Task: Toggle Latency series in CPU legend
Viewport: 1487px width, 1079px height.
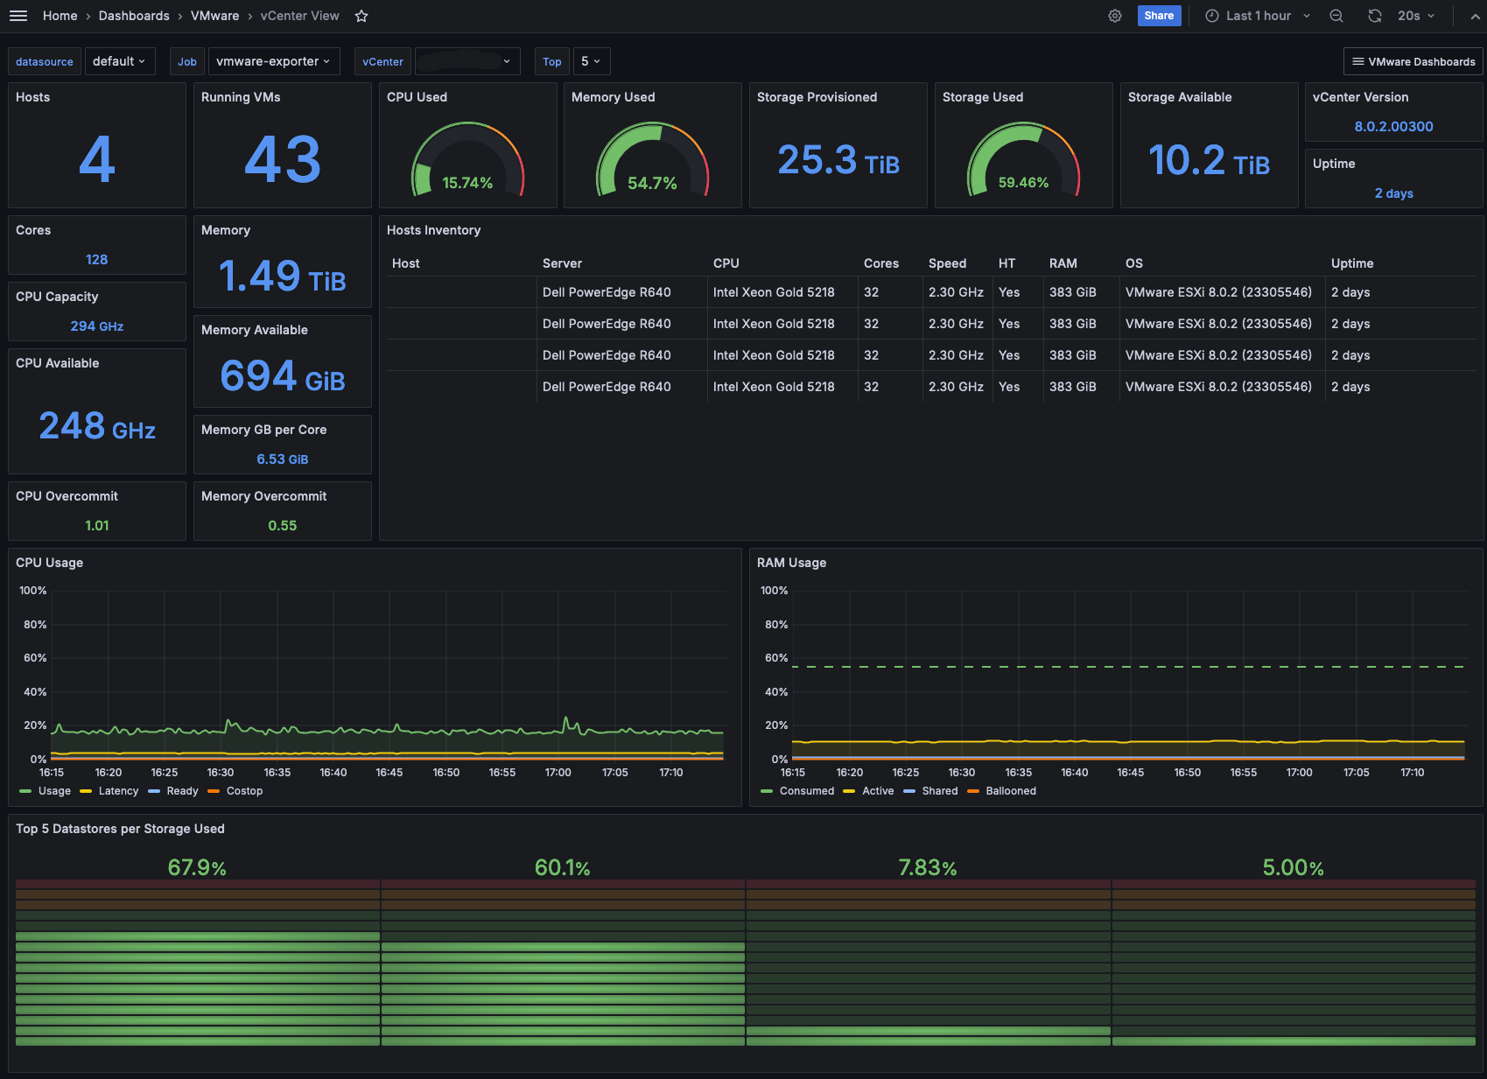Action: pos(109,791)
